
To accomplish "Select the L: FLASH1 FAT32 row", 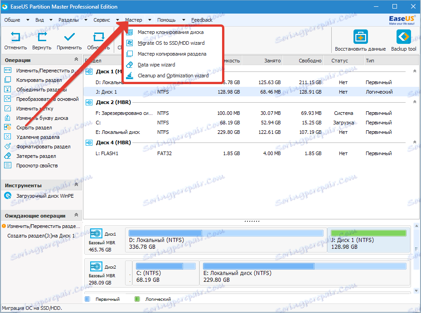I will pyautogui.click(x=251, y=153).
